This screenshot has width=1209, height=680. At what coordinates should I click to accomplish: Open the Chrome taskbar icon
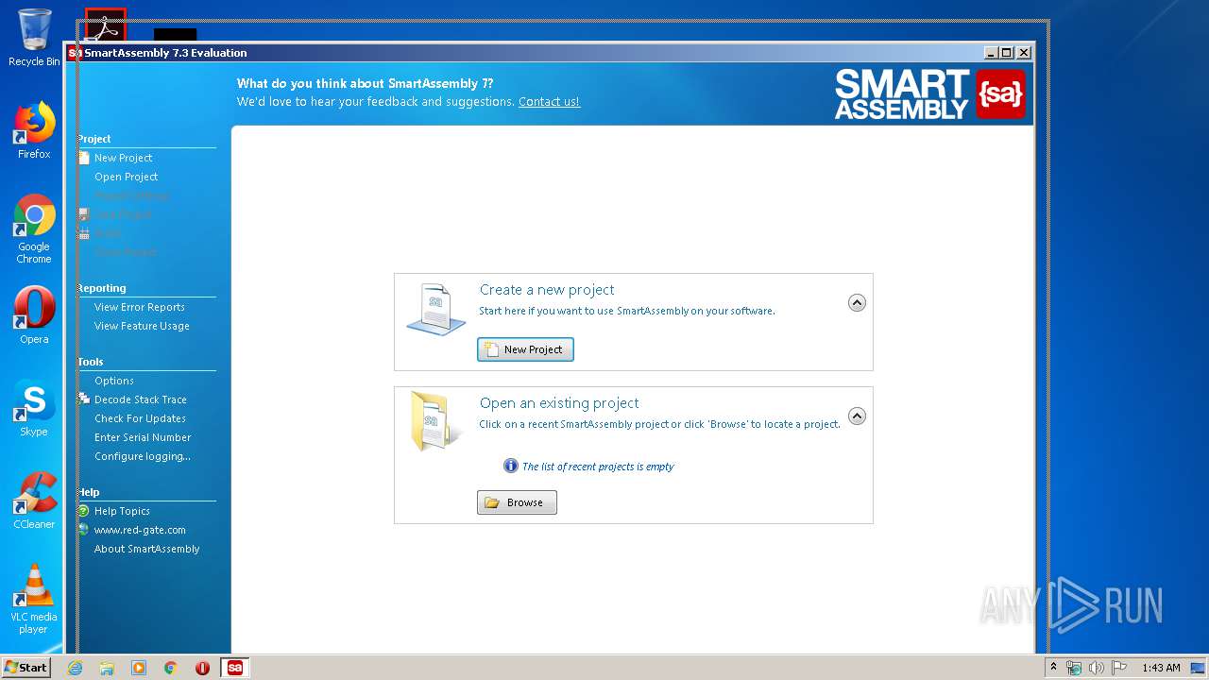click(170, 668)
